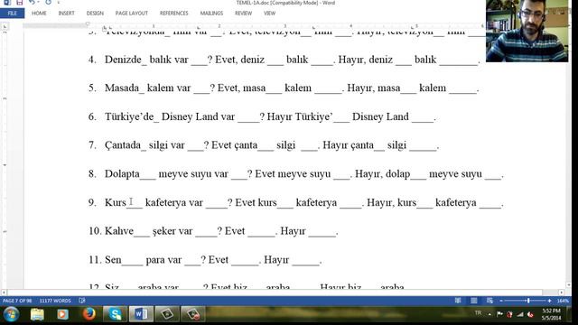Screen dimensions: 578x325
Task: Open the DESIGN ribbon tab
Action: click(95, 14)
